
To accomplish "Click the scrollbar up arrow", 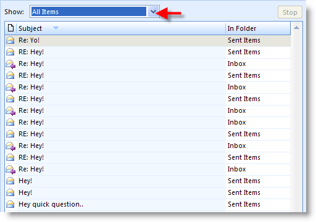I will coord(296,28).
